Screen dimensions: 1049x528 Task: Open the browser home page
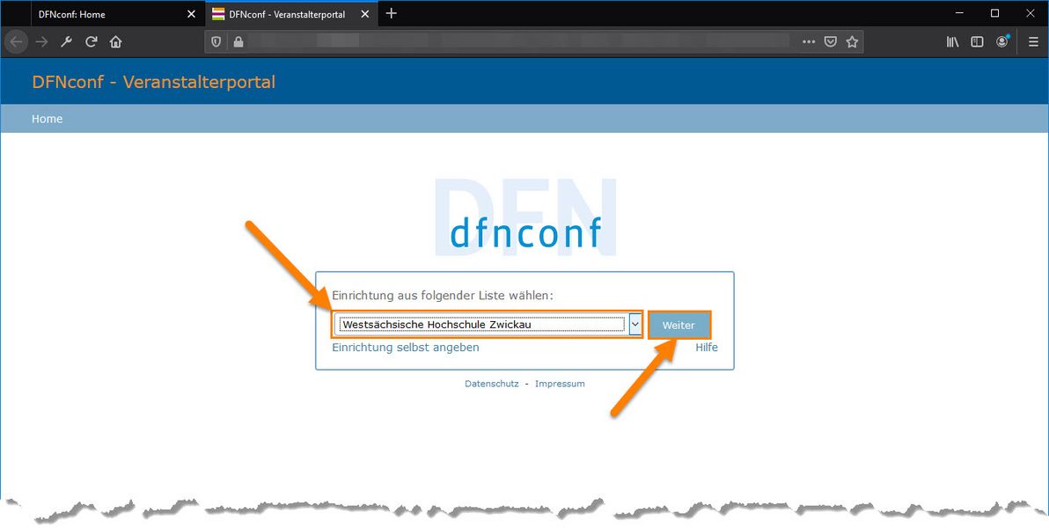116,42
